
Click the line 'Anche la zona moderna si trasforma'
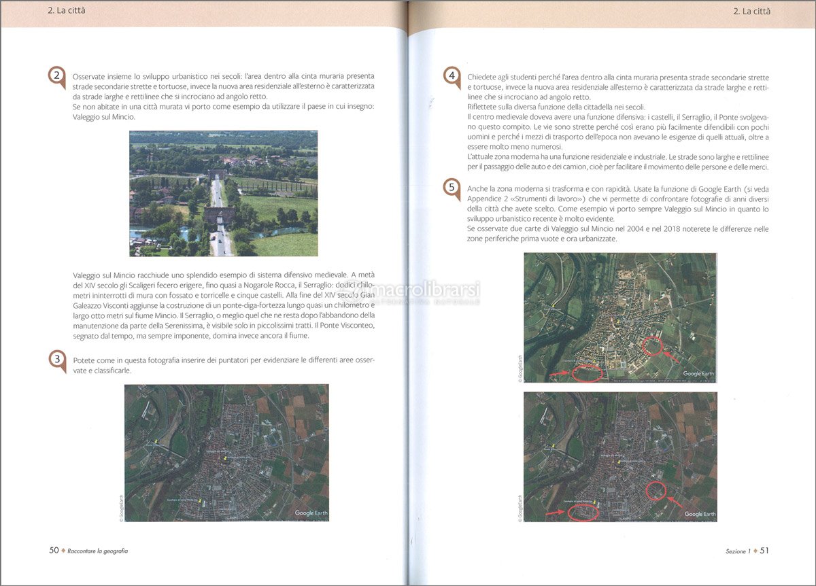pos(618,188)
